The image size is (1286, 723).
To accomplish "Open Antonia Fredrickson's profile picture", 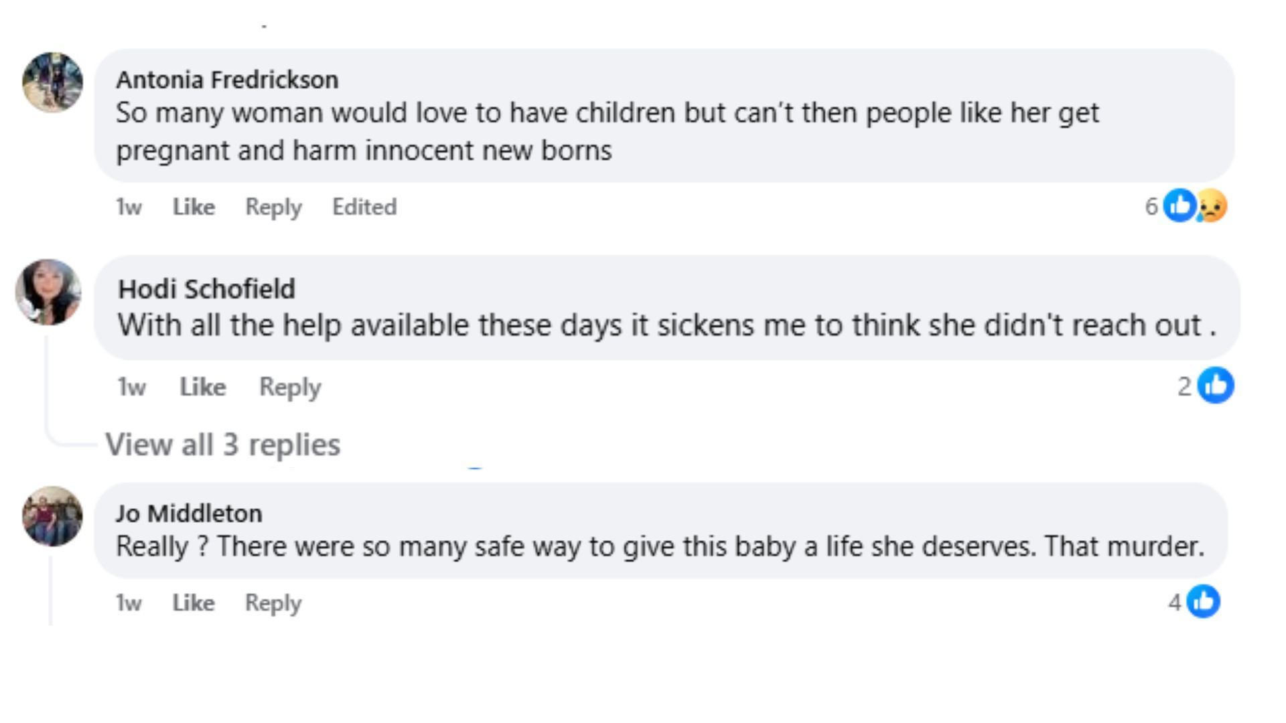I will pyautogui.click(x=52, y=82).
